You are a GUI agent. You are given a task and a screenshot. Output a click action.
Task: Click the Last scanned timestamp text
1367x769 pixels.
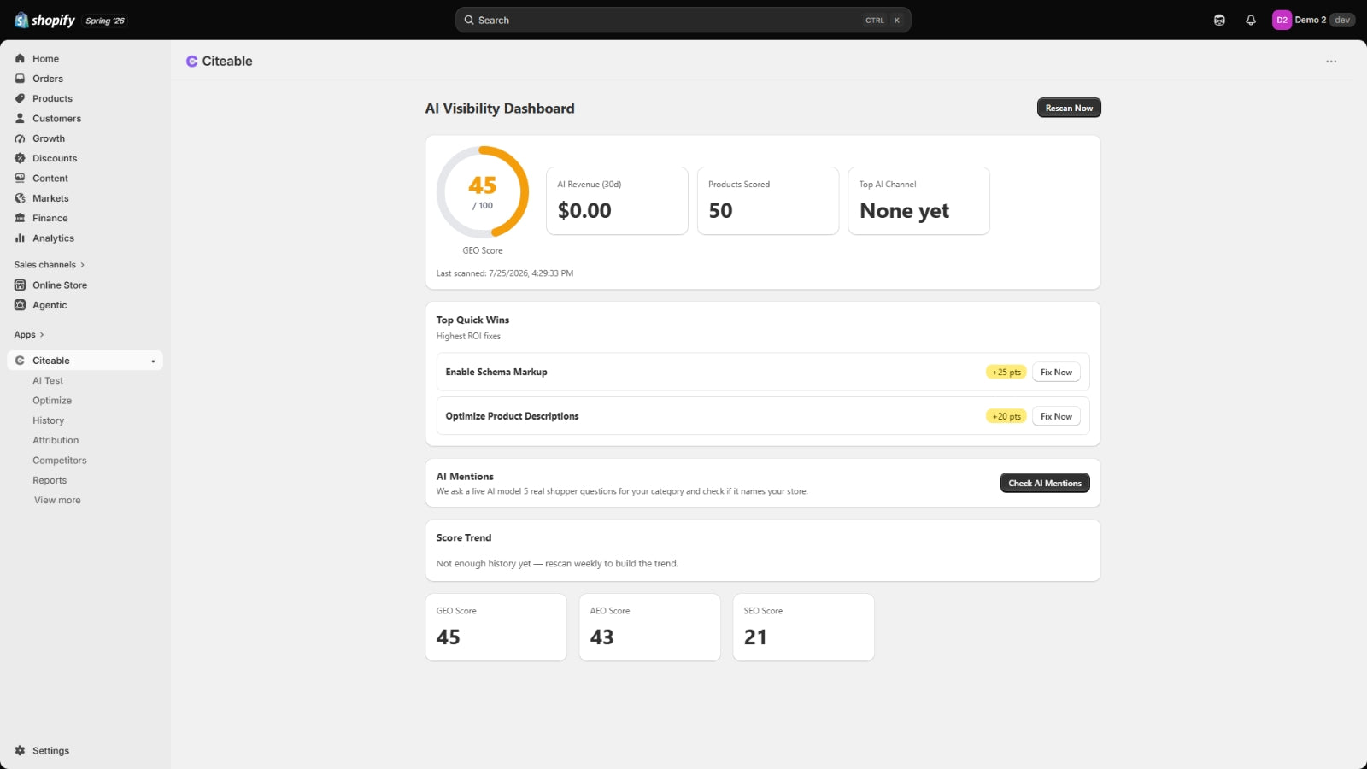point(505,273)
